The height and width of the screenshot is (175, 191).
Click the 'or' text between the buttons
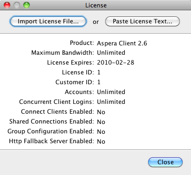coord(96,22)
